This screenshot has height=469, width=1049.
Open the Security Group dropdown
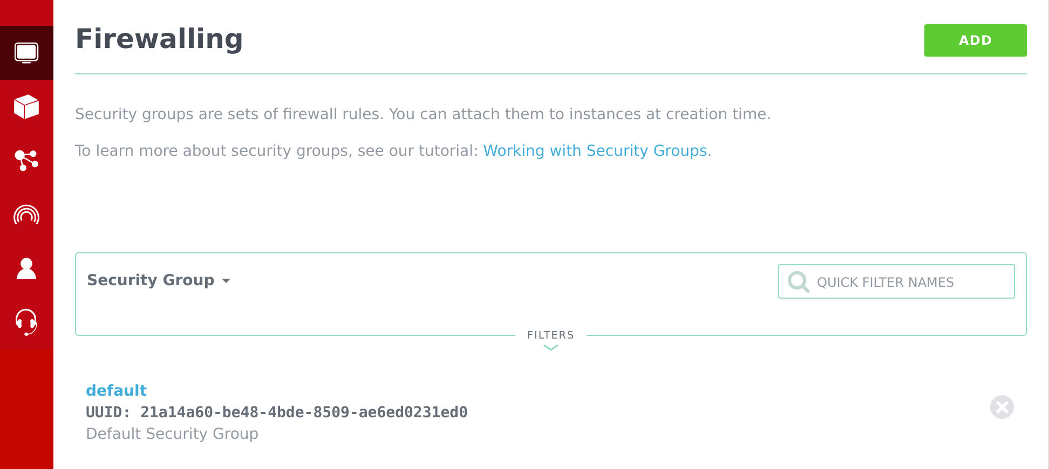coord(151,280)
